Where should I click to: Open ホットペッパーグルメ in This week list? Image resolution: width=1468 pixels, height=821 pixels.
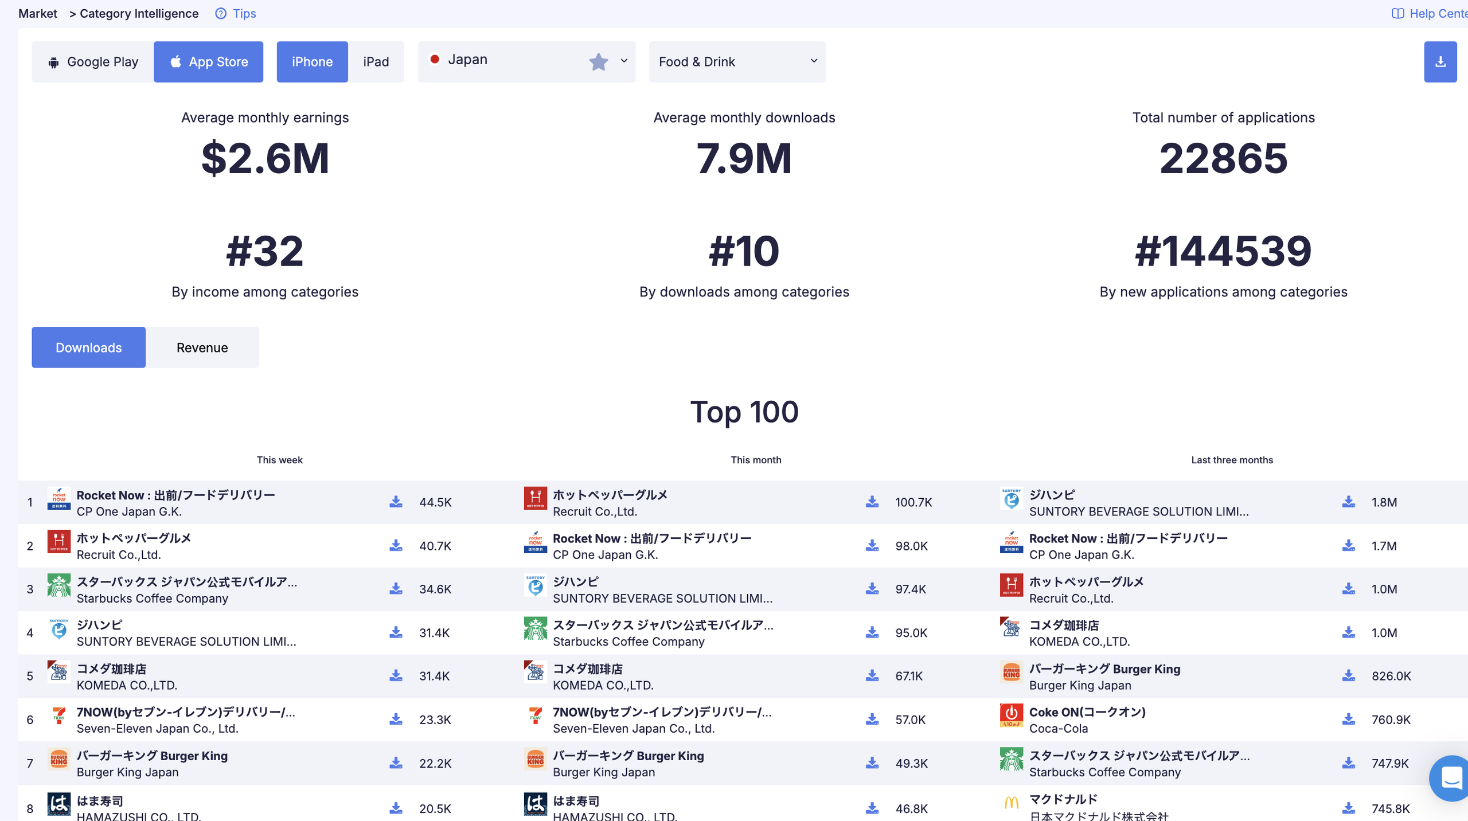(134, 538)
